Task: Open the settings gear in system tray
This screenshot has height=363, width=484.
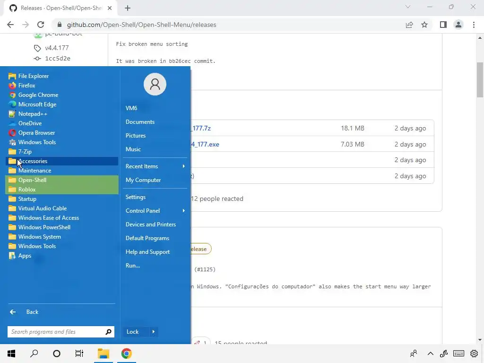Action: coord(474,354)
